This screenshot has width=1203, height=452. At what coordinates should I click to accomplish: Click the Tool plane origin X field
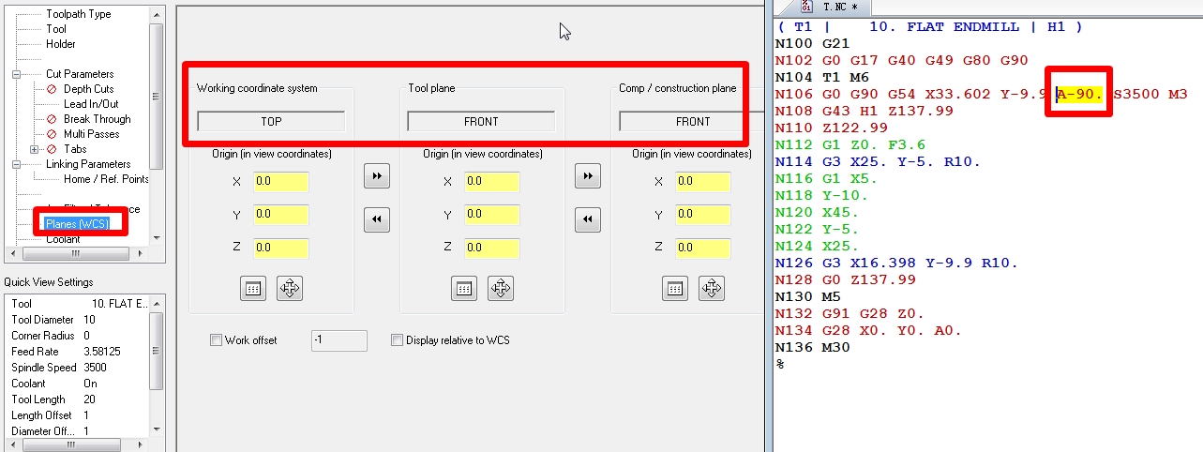491,181
